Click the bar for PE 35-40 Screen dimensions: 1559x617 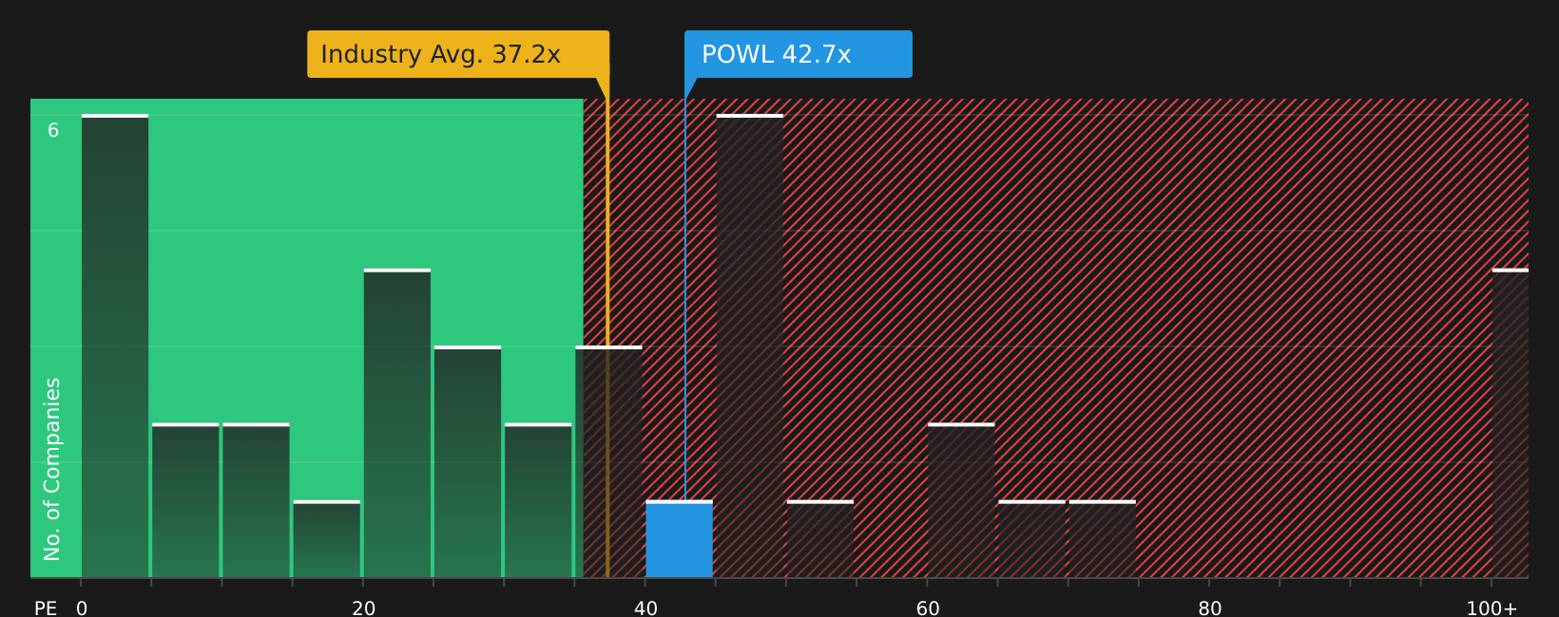(x=608, y=461)
